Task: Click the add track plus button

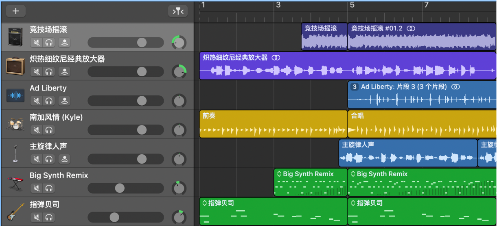Action: click(x=16, y=11)
